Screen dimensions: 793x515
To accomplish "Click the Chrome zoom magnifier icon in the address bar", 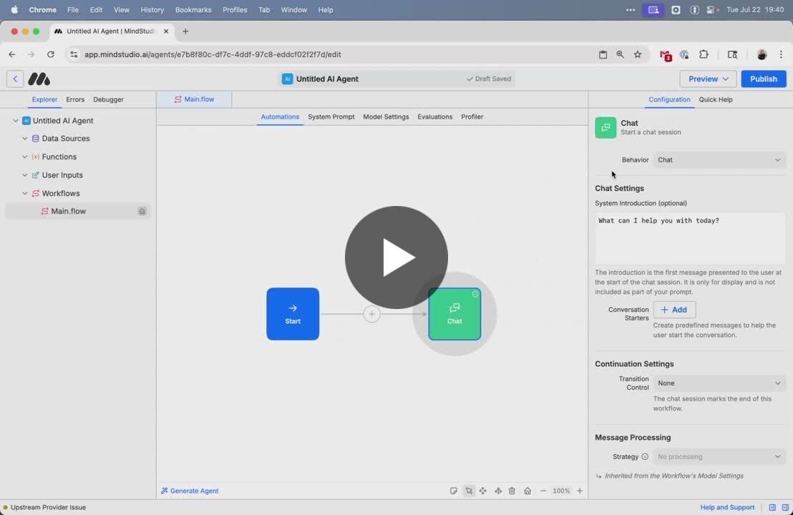I will click(x=620, y=54).
